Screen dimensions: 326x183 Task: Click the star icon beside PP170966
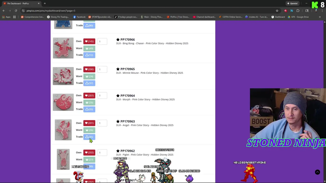click(118, 40)
